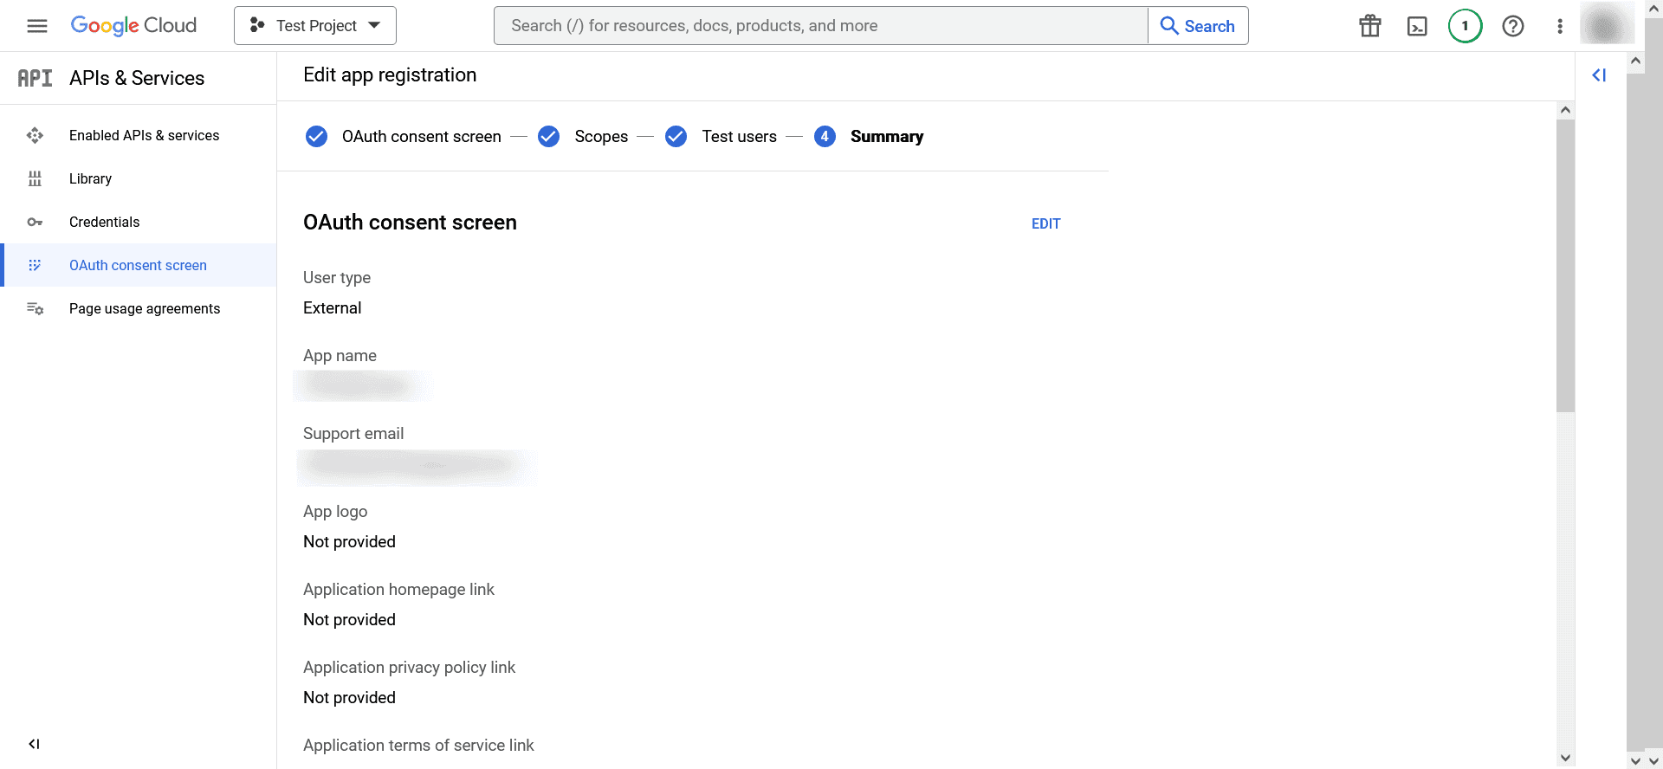
Task: Click the gift free trial icon
Action: [1369, 26]
